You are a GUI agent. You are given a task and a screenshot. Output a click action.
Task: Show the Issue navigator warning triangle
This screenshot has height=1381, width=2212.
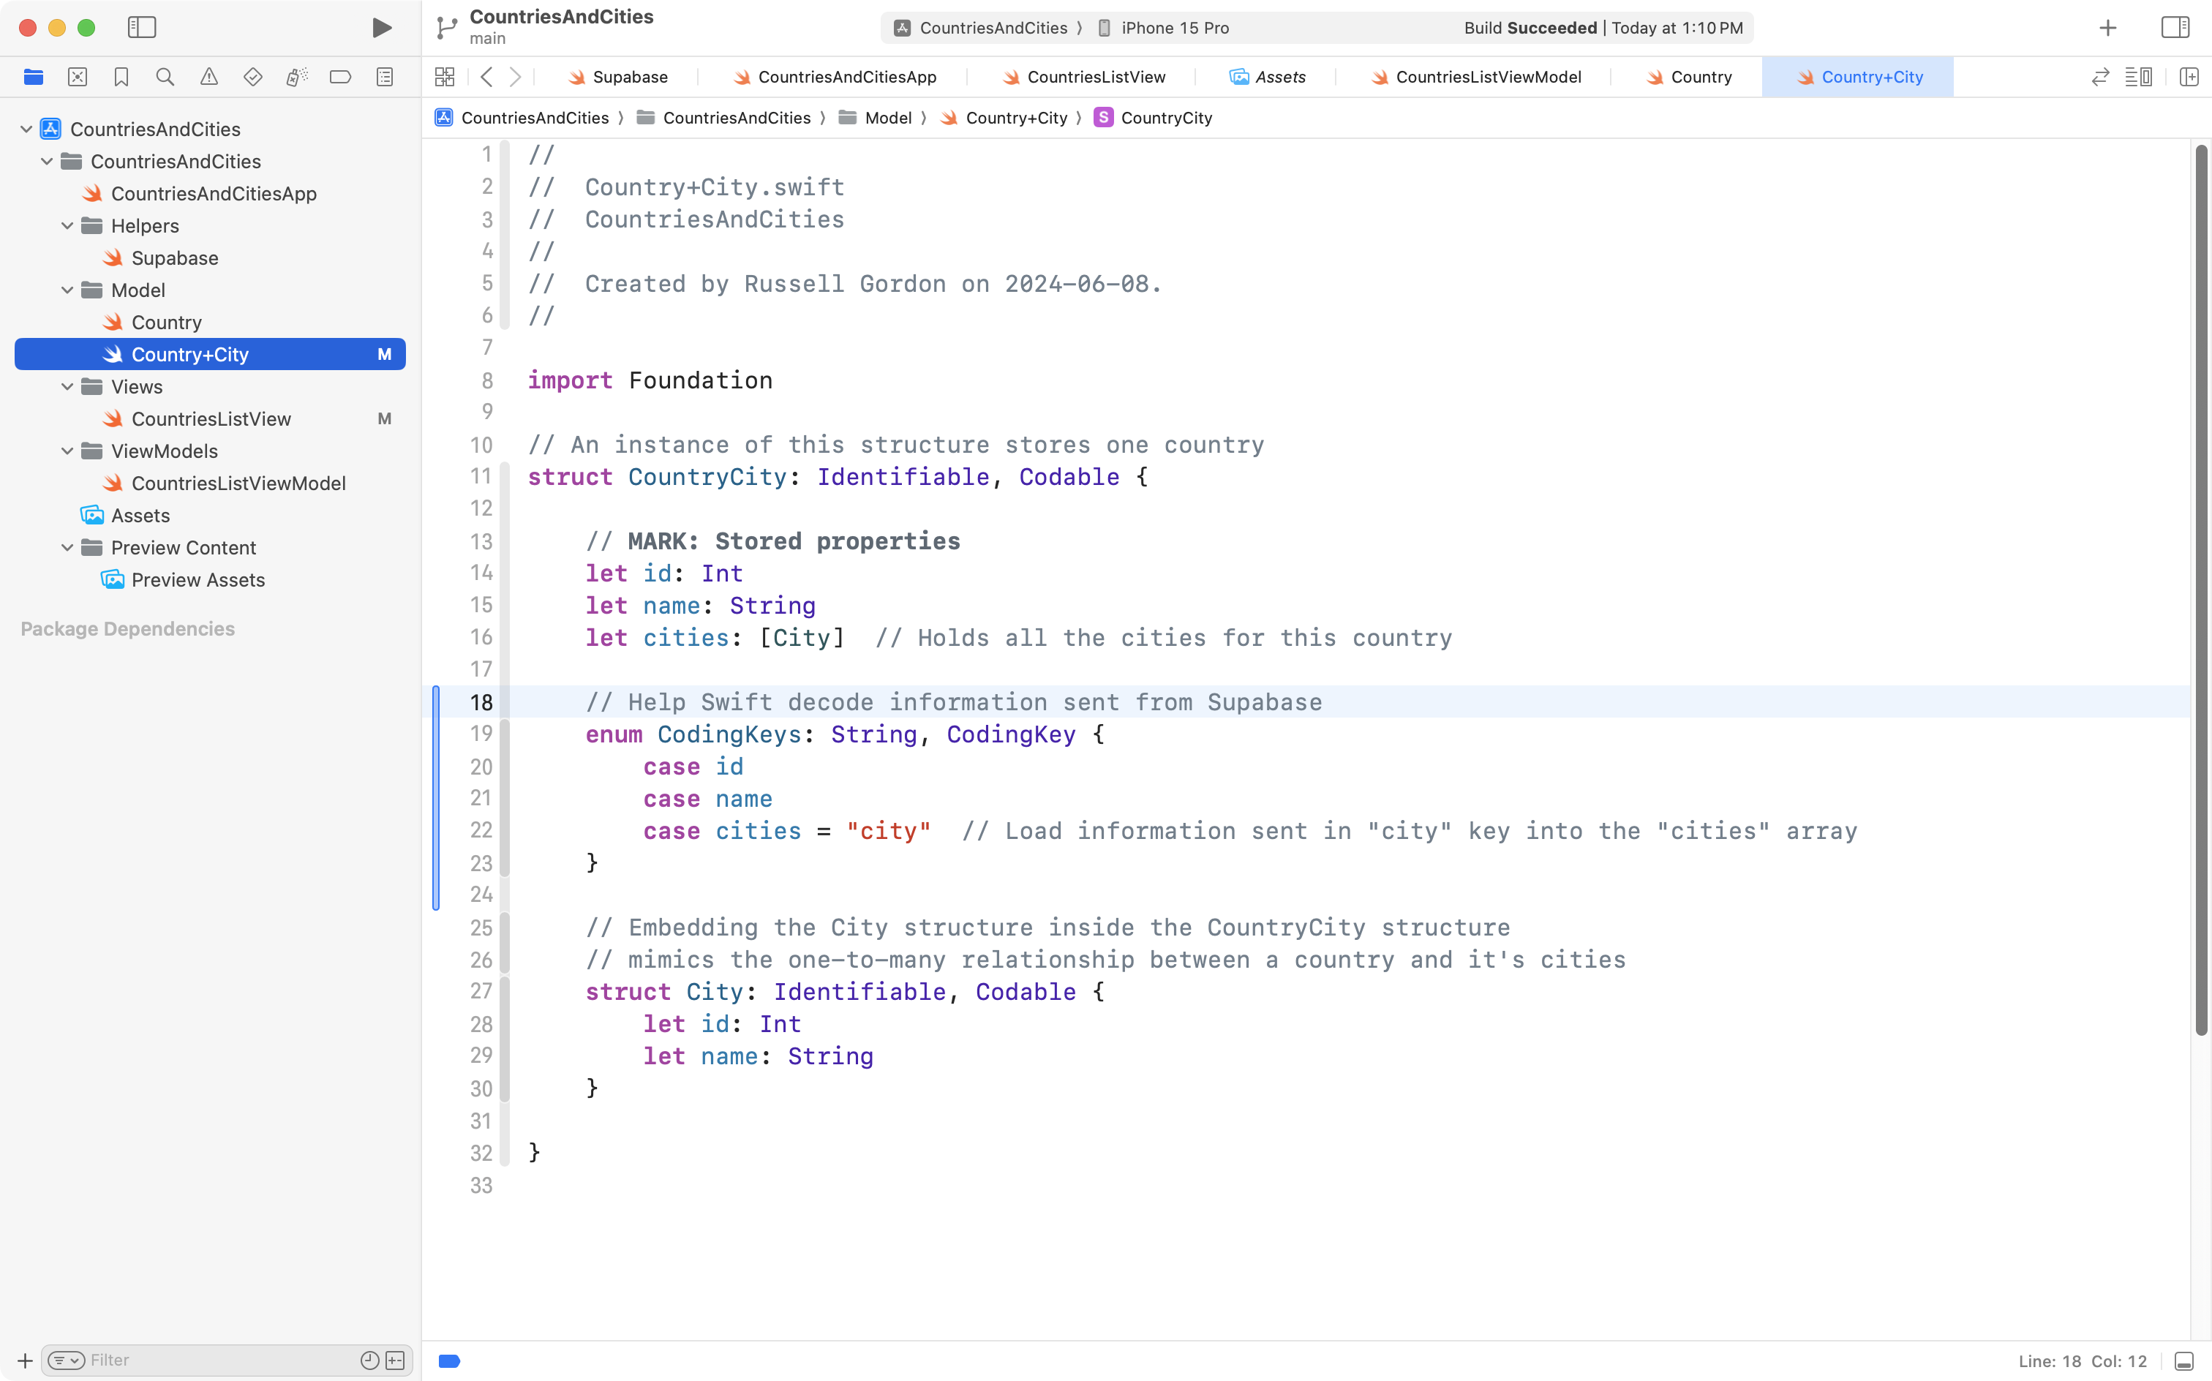(209, 77)
